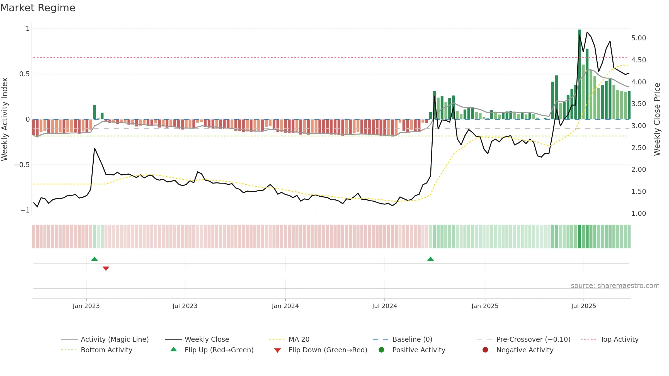Click the weekly close spike after Jan 2023
This screenshot has width=669, height=376.
tap(94, 148)
